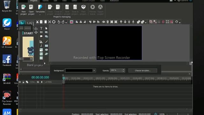Switch to the Projects ribbon tab

[34, 1]
